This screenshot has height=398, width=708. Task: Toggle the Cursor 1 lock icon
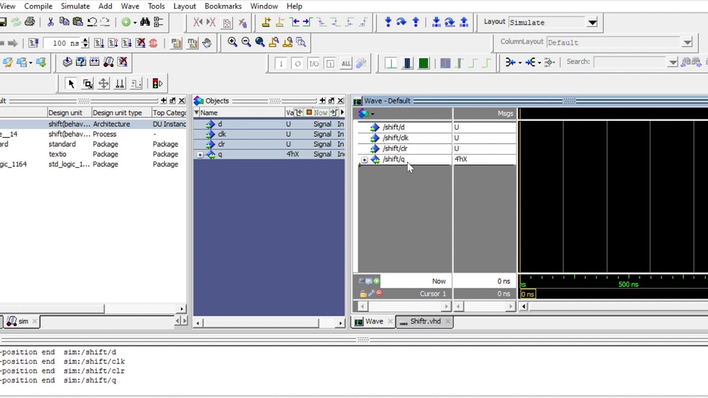click(363, 294)
